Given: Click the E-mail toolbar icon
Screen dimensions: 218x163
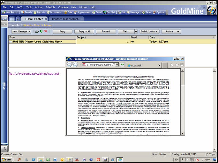Looking at the screenshot, I should click(97, 12).
